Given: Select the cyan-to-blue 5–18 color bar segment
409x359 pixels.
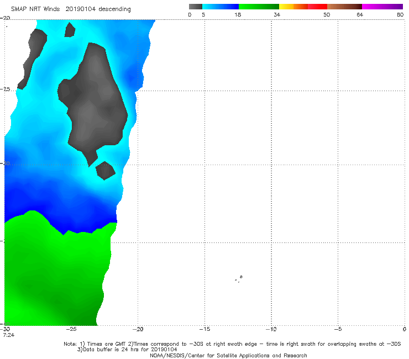Looking at the screenshot, I should click(221, 7).
